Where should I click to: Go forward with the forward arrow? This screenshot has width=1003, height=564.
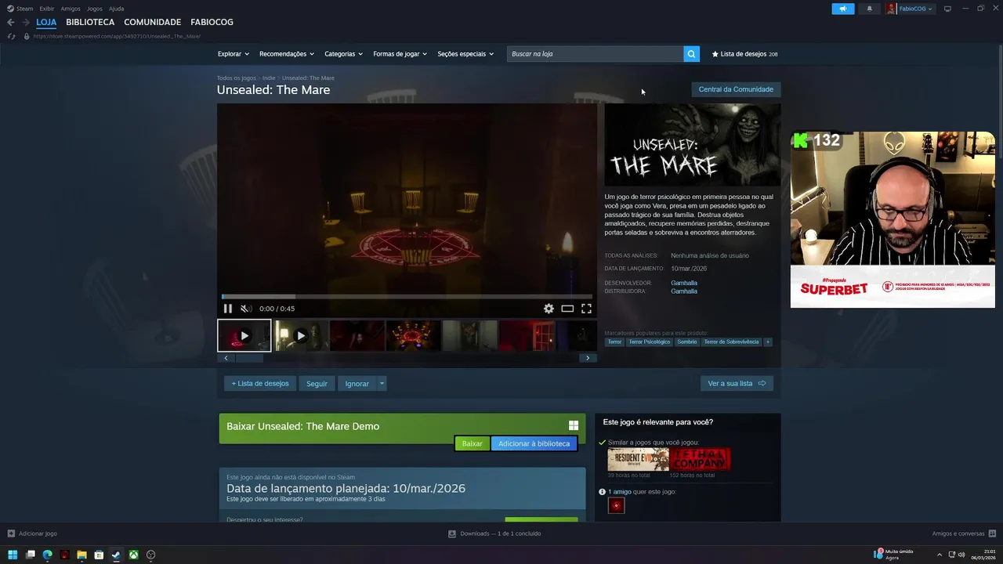[26, 22]
